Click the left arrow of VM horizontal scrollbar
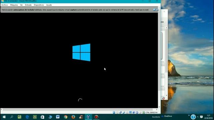Screen dimensions: 214x120 pos(1,109)
